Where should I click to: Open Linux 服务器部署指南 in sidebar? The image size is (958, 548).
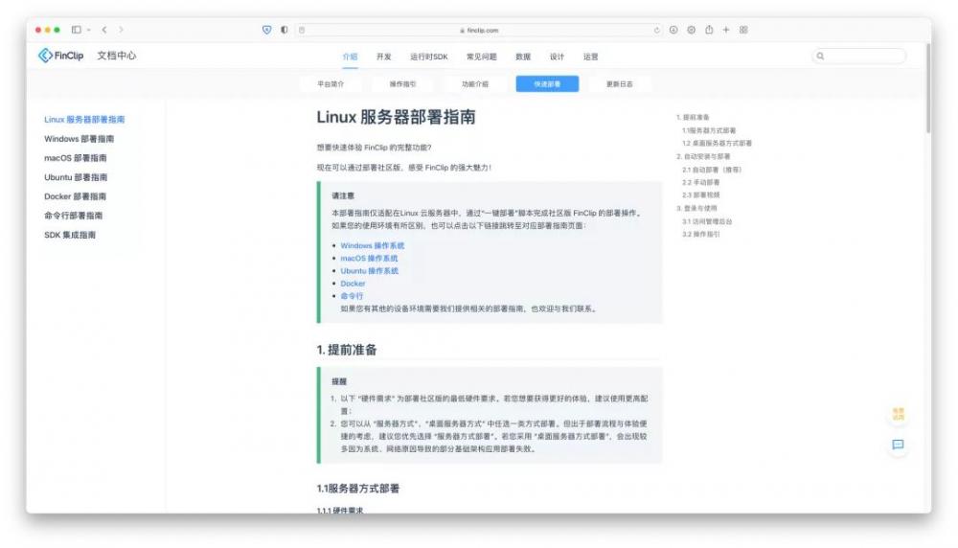point(84,119)
